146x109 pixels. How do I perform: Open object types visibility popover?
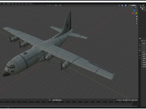pyautogui.click(x=120, y=5)
